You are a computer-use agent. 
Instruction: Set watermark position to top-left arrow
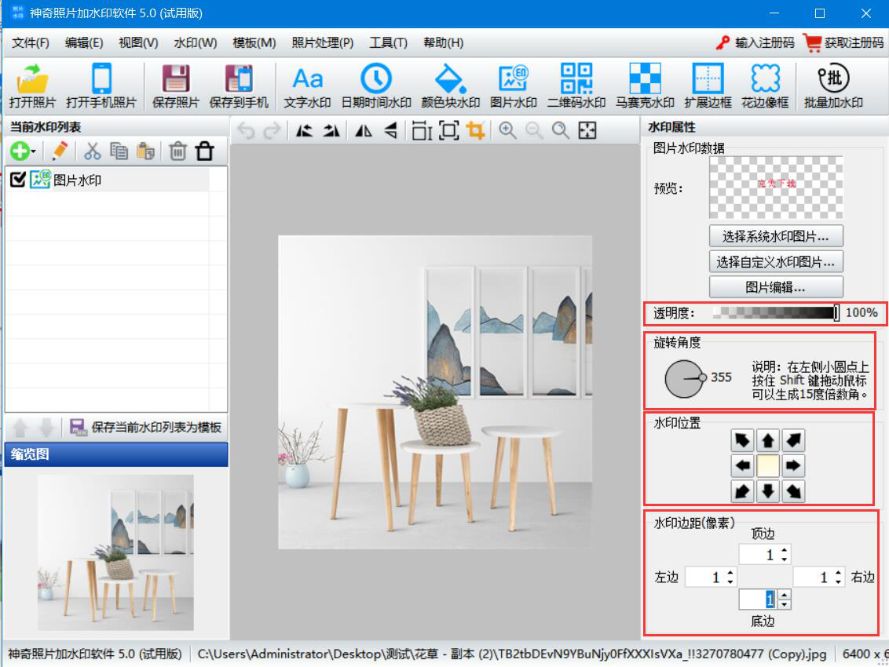click(x=742, y=440)
